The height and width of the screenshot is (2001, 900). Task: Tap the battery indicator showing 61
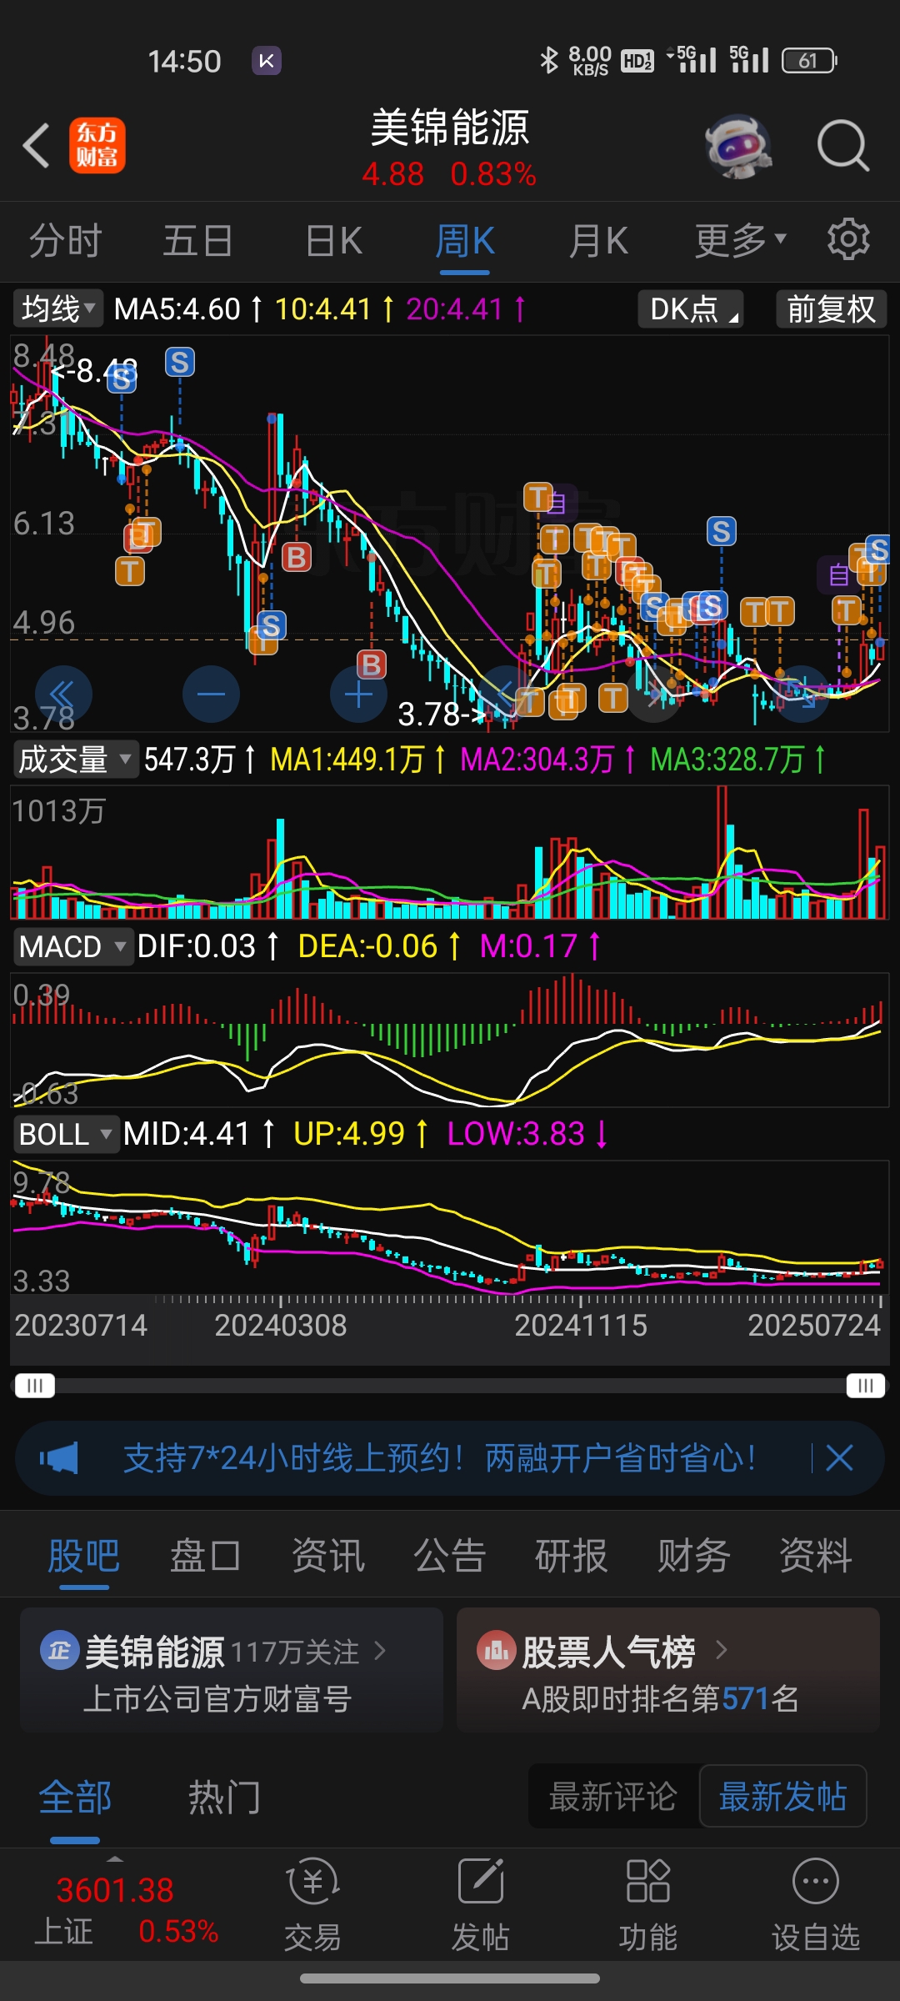coord(809,61)
